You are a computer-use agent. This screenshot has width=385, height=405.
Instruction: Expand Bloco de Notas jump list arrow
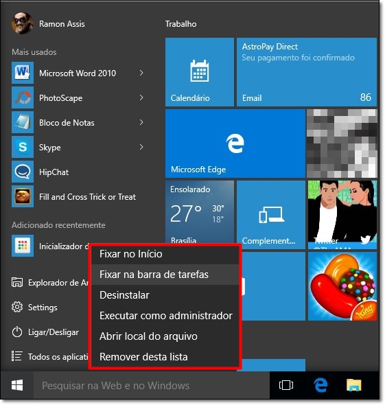[x=141, y=122]
